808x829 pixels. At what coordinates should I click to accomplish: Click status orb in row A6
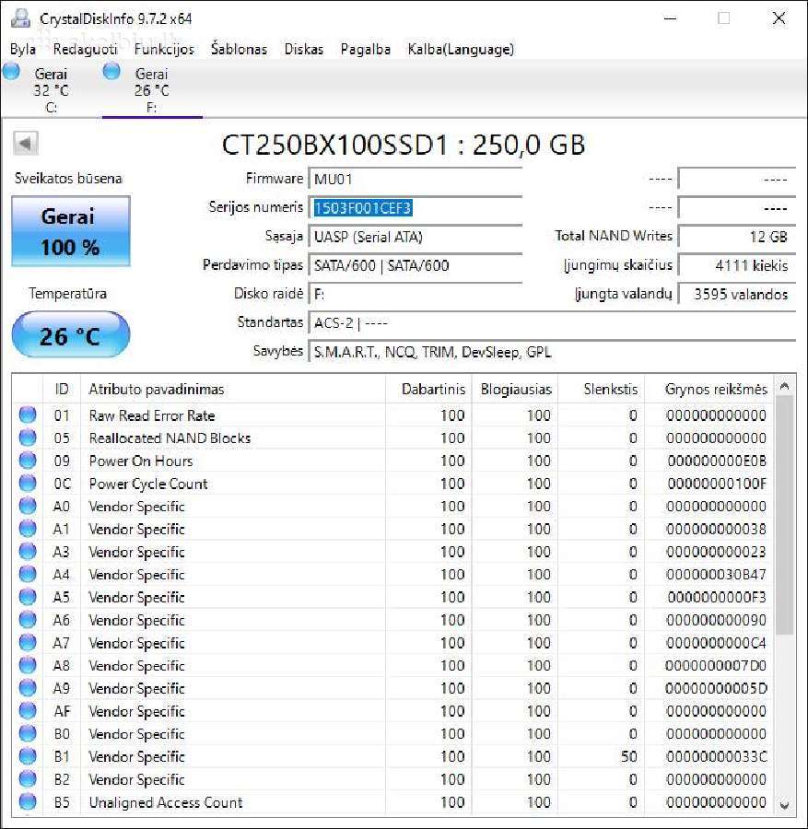pyautogui.click(x=28, y=620)
